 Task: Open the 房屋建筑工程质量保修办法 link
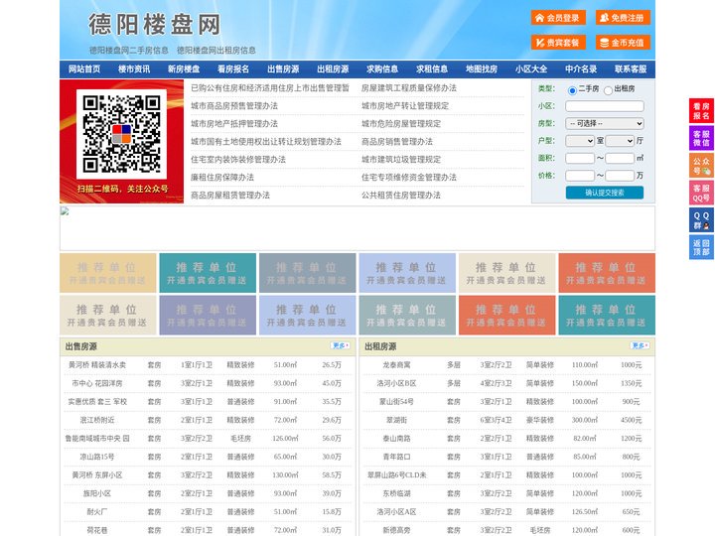click(x=408, y=88)
